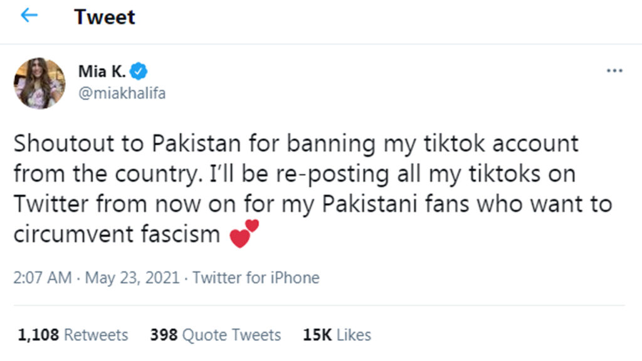
Task: Show the 15K Likes list
Action: point(337,335)
